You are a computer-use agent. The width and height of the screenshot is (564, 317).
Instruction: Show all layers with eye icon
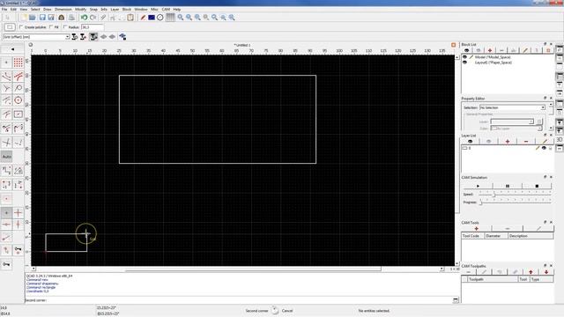(470, 142)
